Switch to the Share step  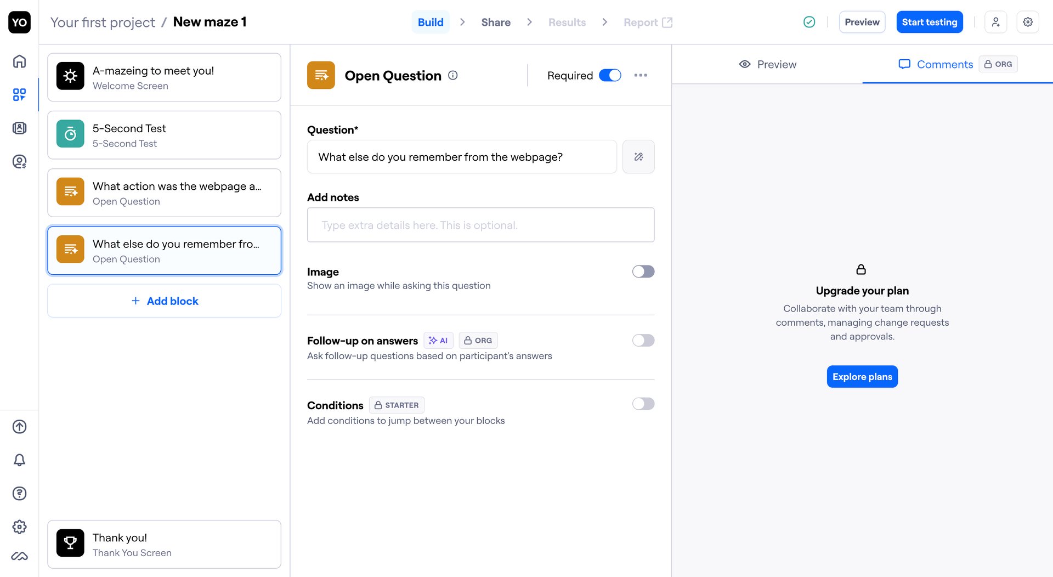click(495, 22)
